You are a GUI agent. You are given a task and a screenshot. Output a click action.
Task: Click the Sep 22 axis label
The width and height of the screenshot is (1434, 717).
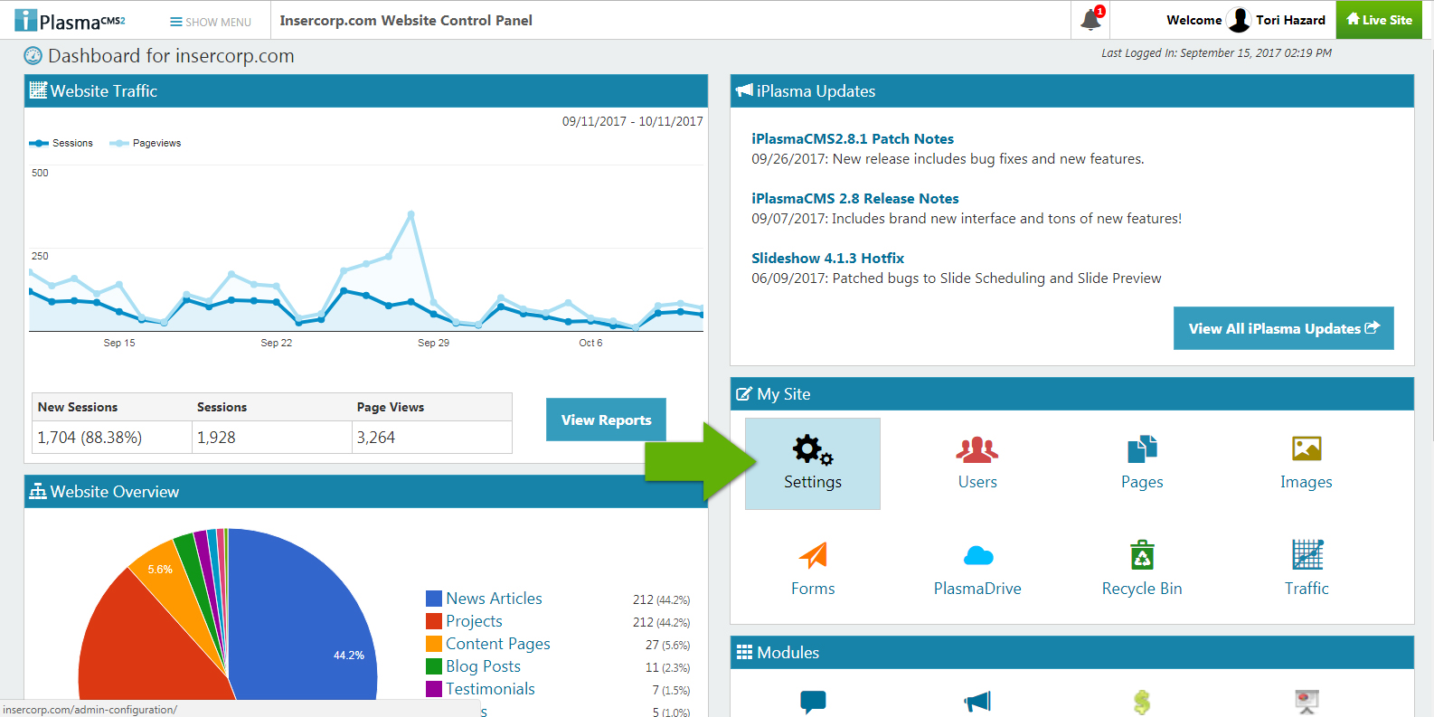277,343
